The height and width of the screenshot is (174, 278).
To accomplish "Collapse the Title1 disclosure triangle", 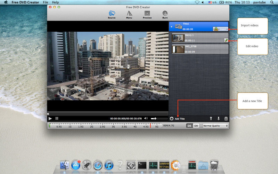I will (171, 26).
